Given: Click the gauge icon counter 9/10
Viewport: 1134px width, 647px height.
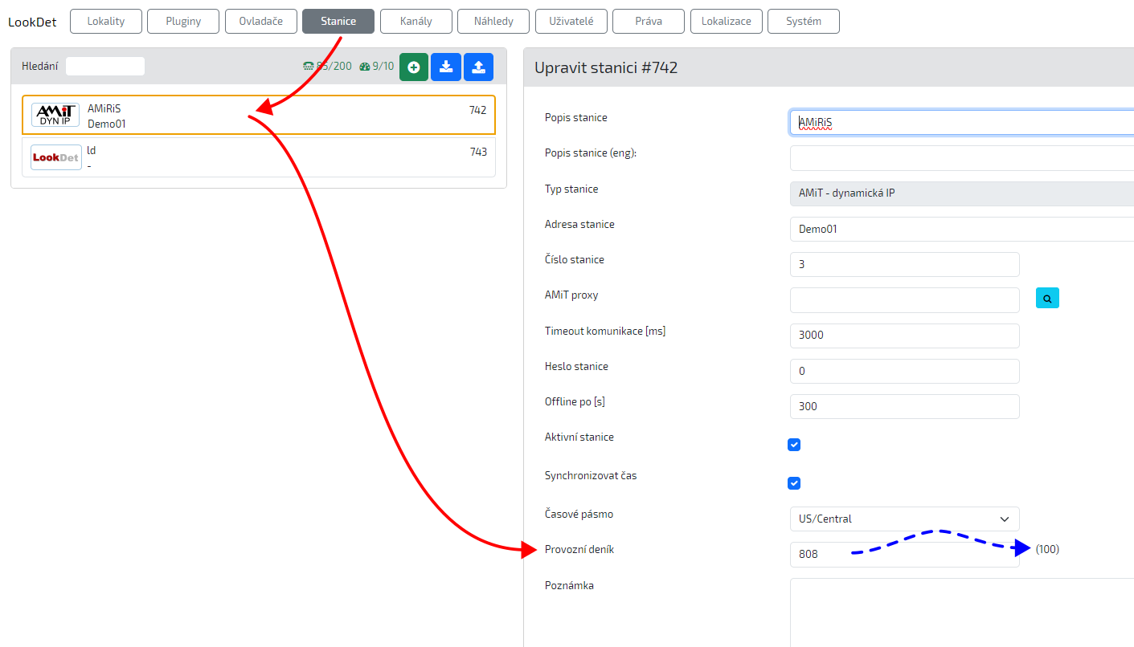Looking at the screenshot, I should pos(377,67).
